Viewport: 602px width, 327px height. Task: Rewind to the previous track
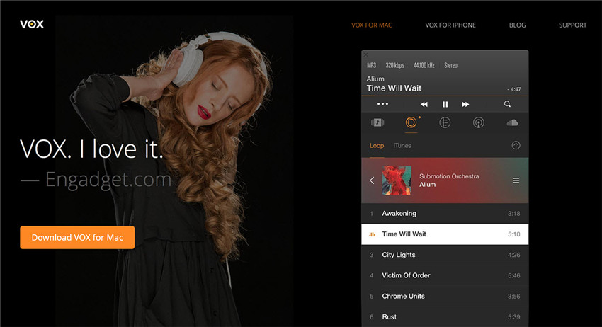(x=424, y=104)
